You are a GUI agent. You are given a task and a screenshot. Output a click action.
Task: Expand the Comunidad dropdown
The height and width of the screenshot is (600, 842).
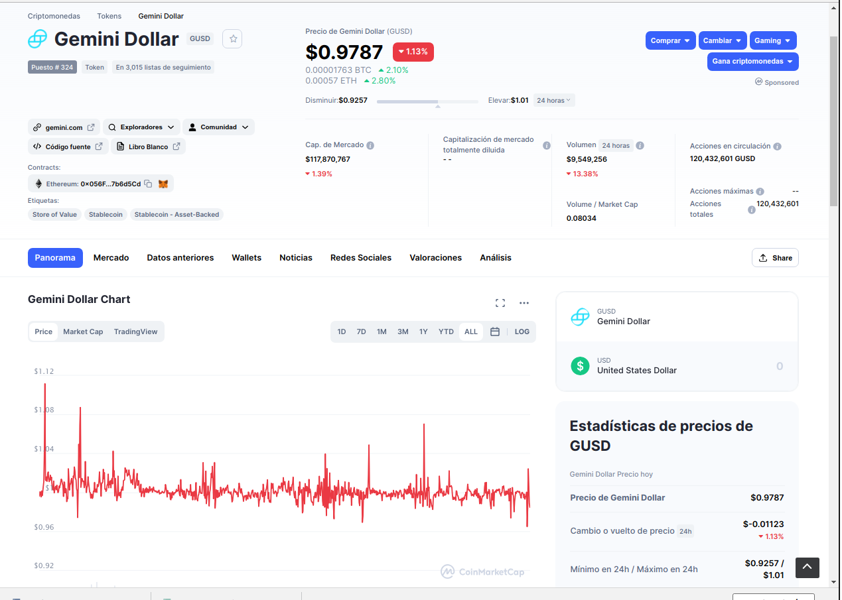coord(218,127)
